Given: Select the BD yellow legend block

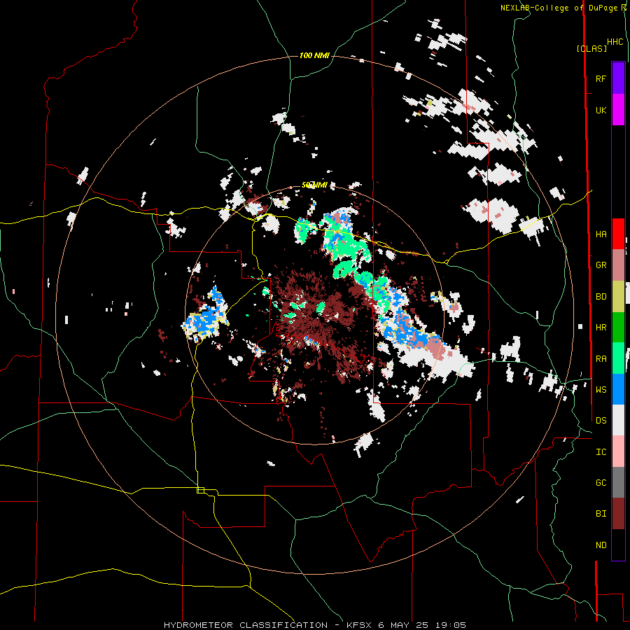Looking at the screenshot, I should point(618,297).
